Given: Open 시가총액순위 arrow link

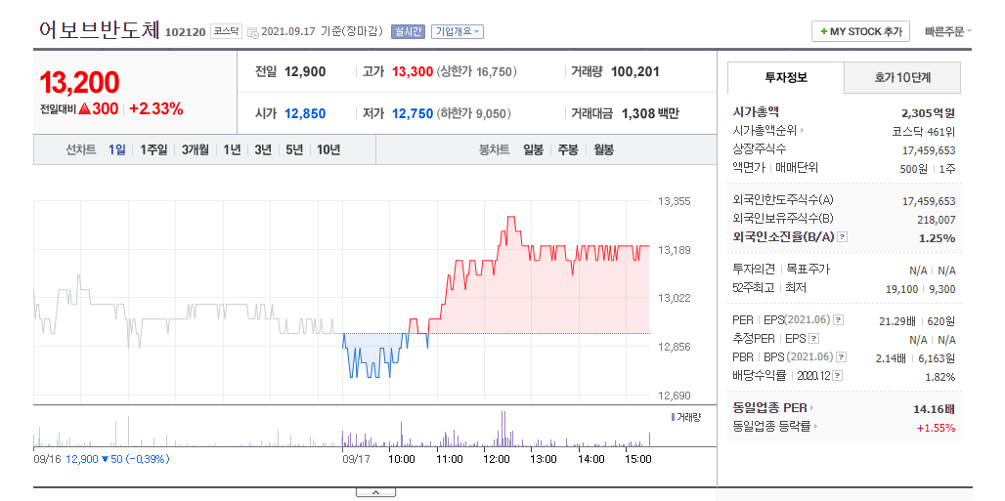Looking at the screenshot, I should 767,131.
